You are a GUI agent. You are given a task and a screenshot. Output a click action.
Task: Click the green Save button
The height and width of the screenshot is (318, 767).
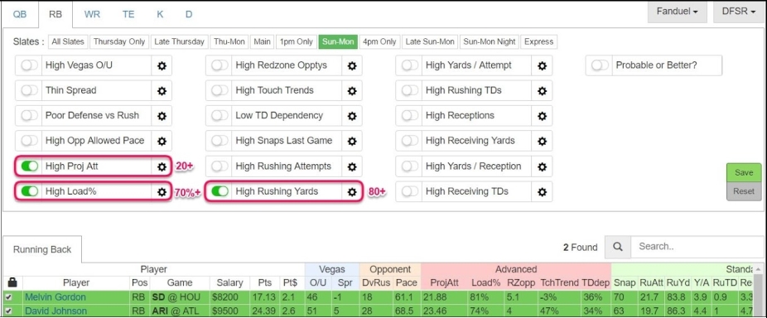[744, 173]
